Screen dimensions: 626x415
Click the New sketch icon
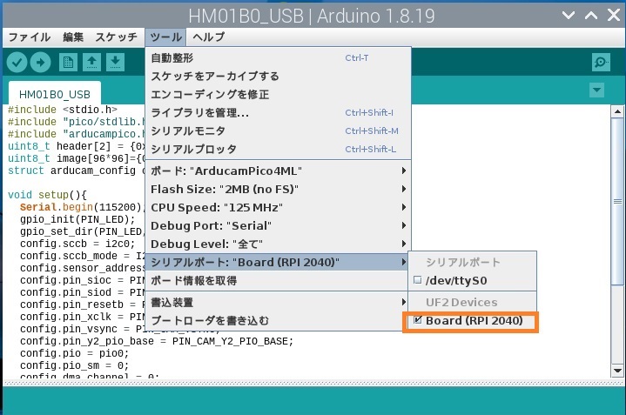(x=68, y=62)
